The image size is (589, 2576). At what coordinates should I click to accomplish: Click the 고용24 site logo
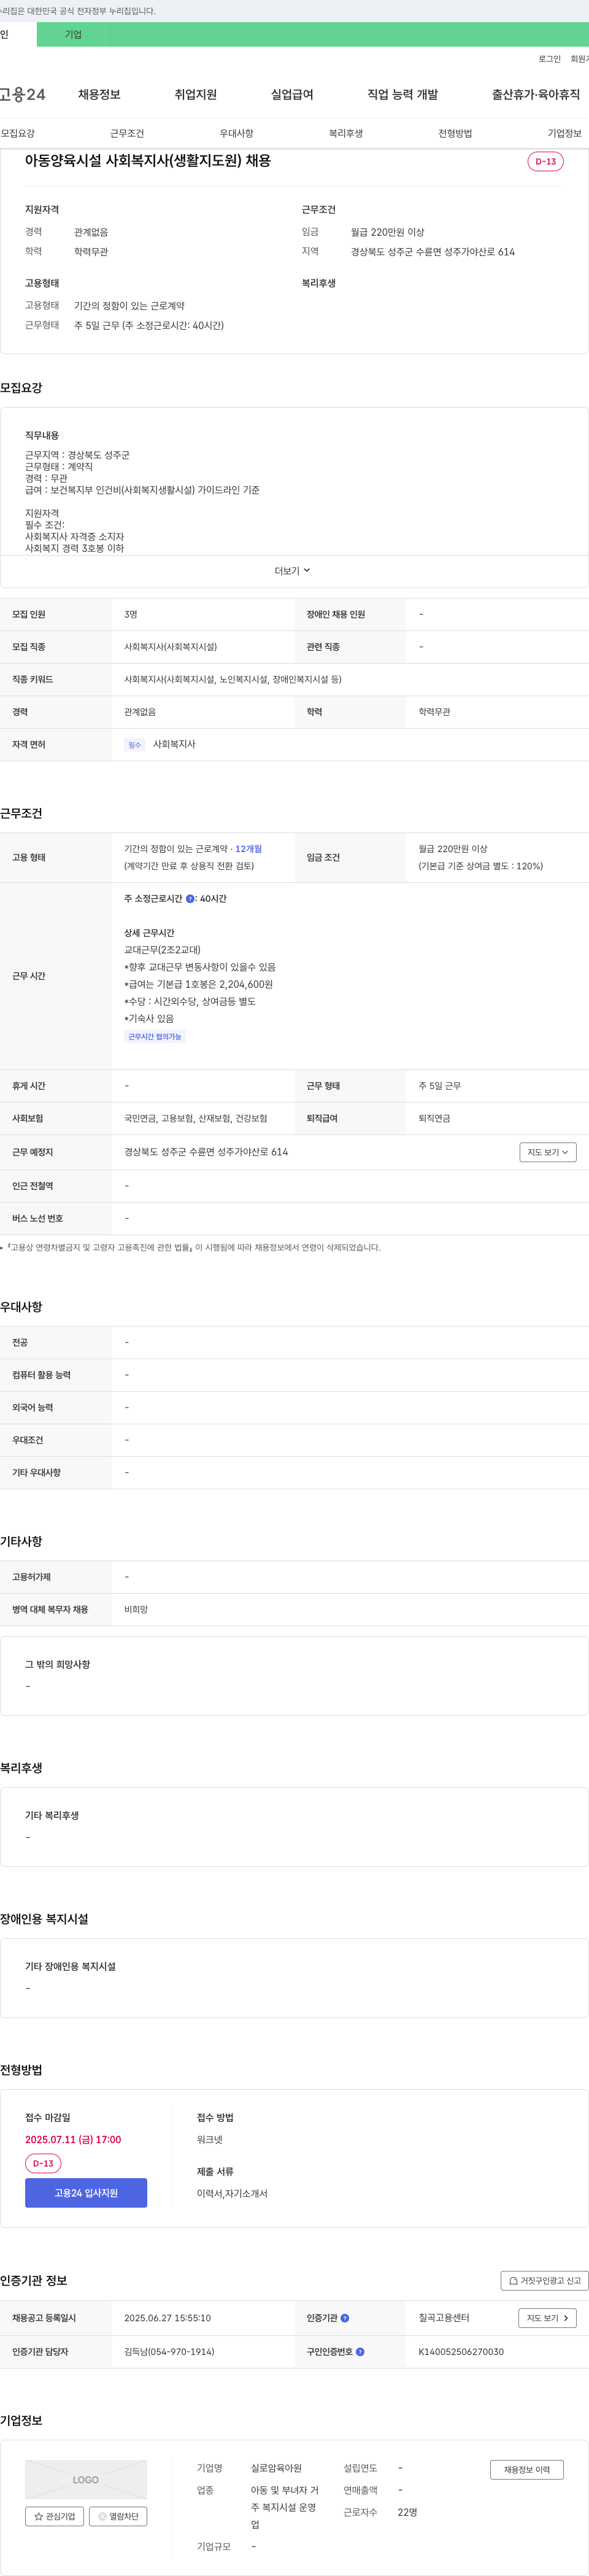[22, 94]
